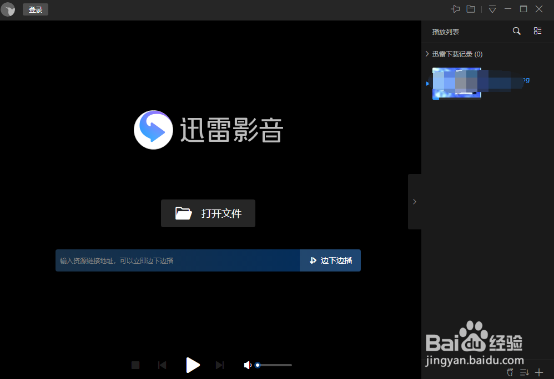
Task: Click the 播放列表 playlist header
Action: (x=446, y=32)
